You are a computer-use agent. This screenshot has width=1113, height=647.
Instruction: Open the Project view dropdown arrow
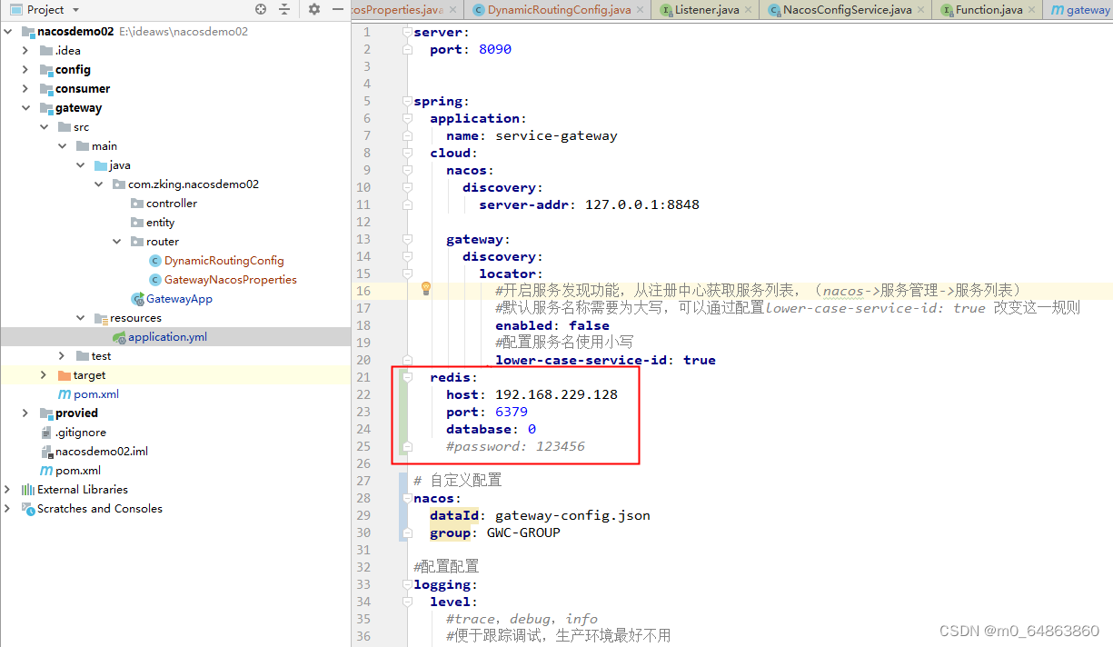(75, 10)
